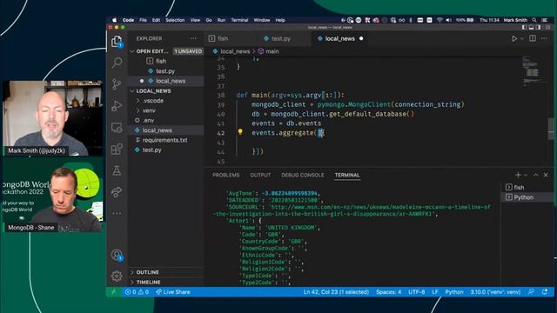Screen dimensions: 557x313
Task: Open Source Control view
Action: [117, 84]
